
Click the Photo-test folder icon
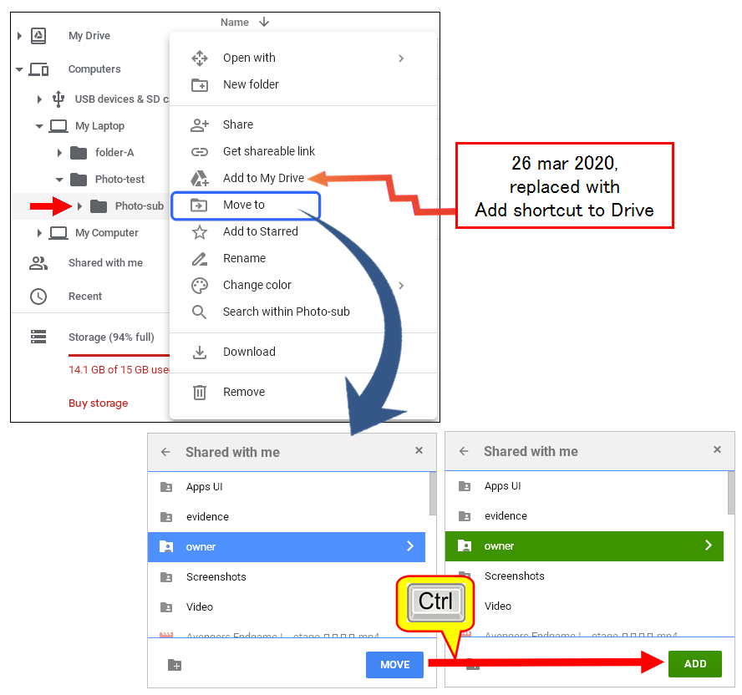79,180
